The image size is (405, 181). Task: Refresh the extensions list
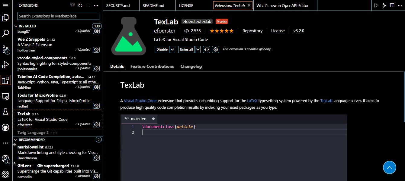80,5
